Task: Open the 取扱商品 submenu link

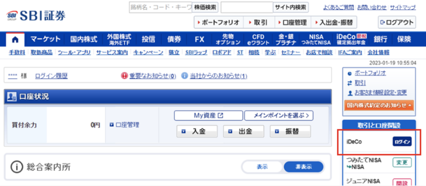Action: pyautogui.click(x=42, y=53)
